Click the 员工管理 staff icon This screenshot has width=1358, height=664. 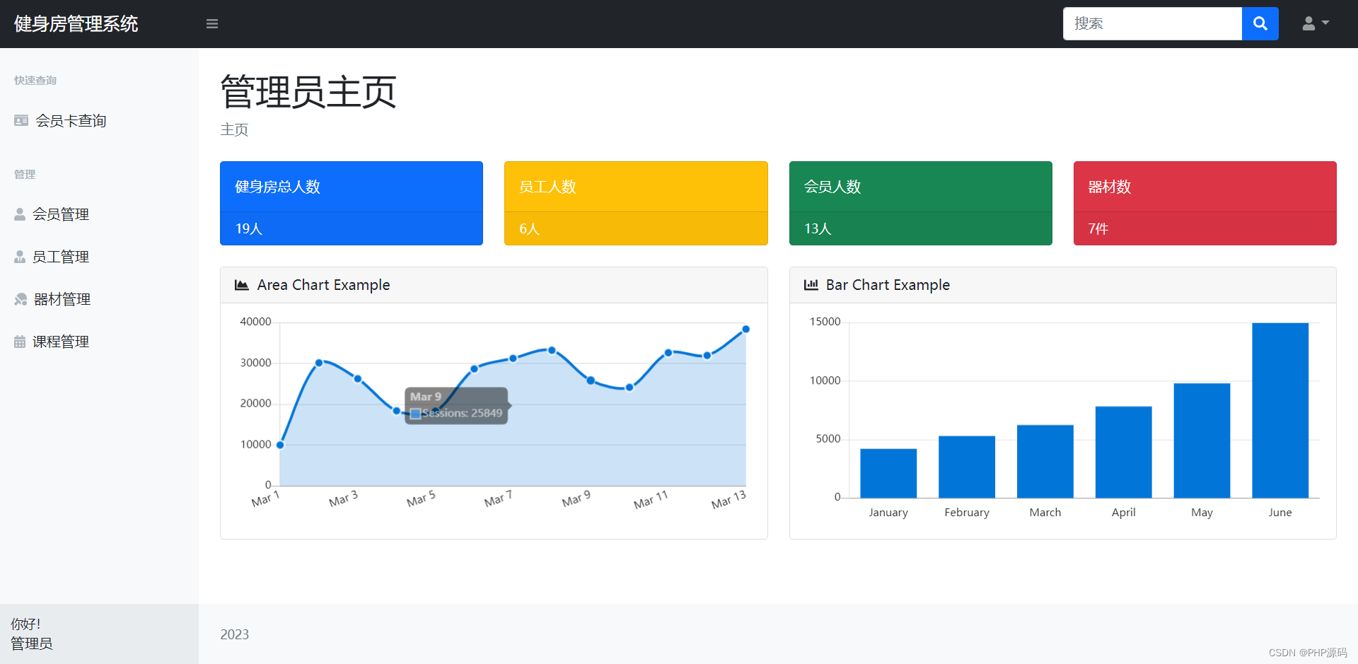point(20,257)
